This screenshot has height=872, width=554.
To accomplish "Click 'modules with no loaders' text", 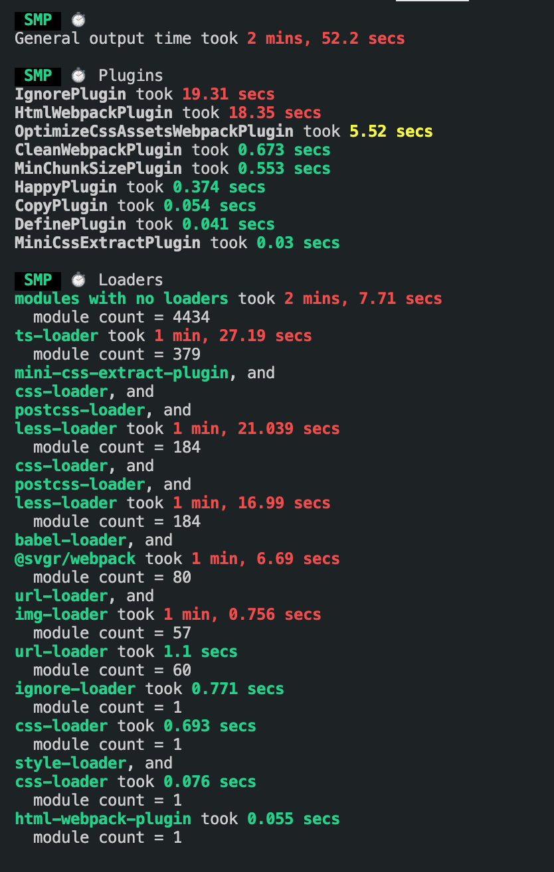I will (x=121, y=299).
